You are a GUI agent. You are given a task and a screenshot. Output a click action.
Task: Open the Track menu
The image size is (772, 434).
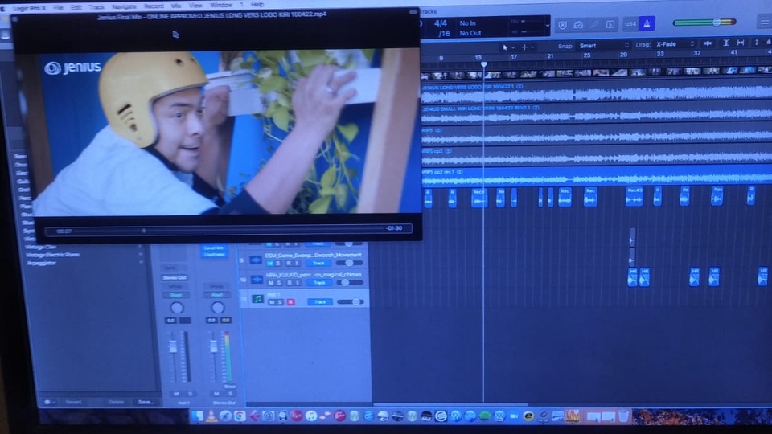click(x=96, y=7)
